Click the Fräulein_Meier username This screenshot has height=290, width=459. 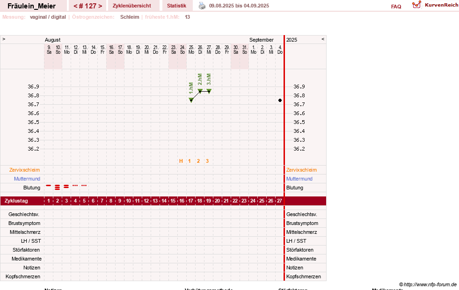32,6
